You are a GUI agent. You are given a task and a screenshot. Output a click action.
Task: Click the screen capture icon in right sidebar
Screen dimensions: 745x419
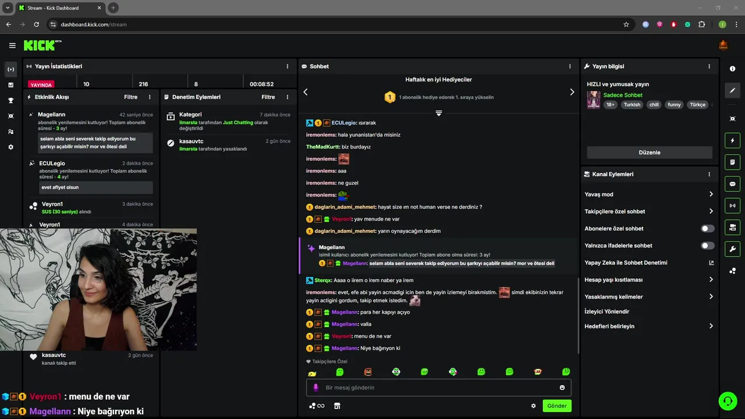tap(732, 119)
